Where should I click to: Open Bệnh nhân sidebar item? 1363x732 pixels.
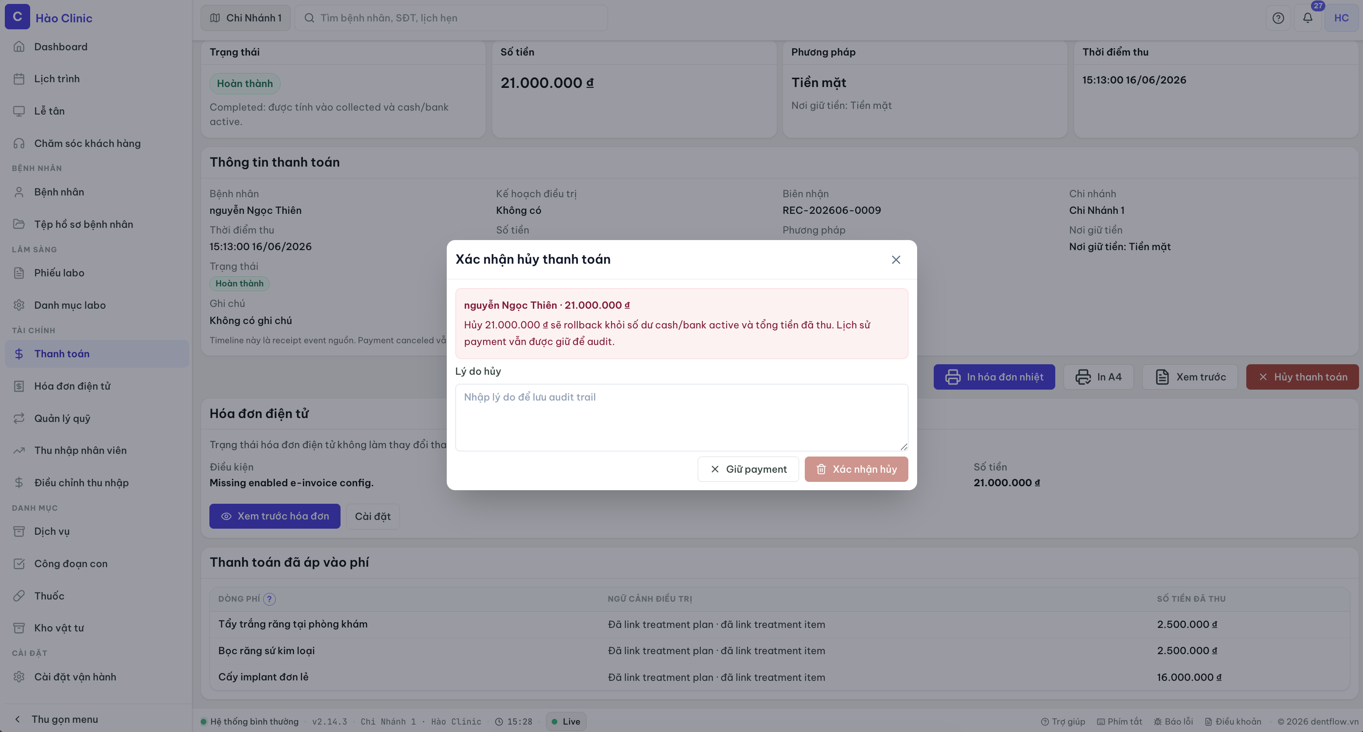(x=97, y=192)
